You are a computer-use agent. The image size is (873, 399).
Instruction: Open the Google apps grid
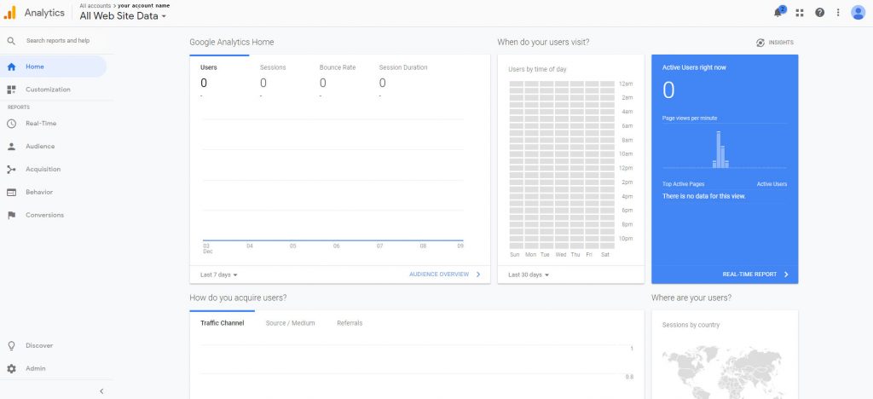(800, 13)
